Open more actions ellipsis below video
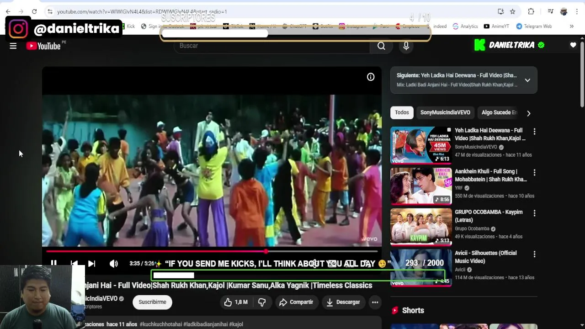 375,302
